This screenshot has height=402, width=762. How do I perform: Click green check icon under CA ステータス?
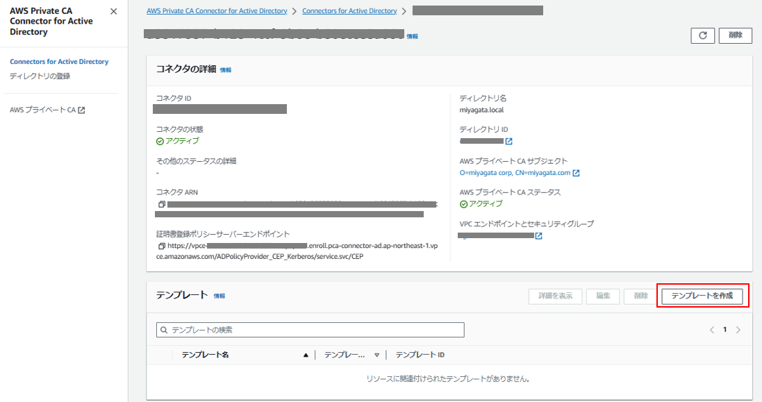[463, 204]
